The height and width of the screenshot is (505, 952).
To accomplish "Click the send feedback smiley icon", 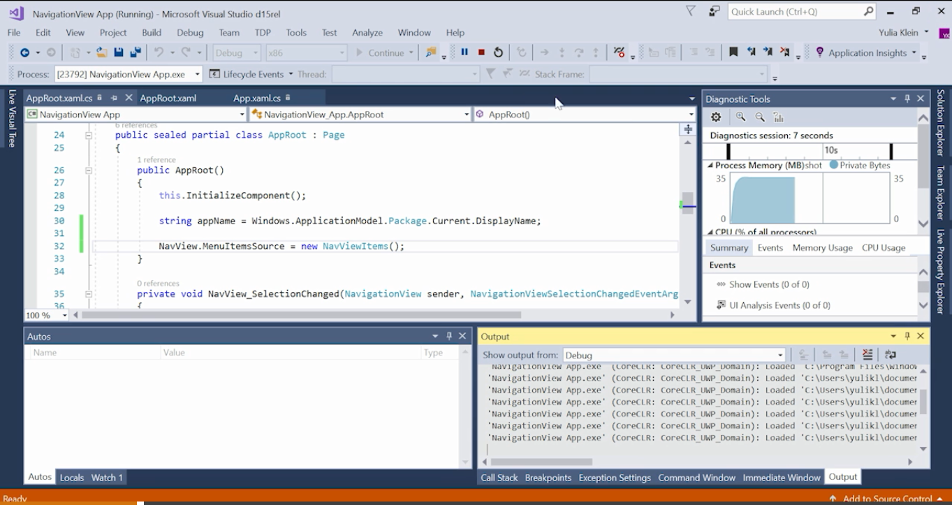I will pyautogui.click(x=714, y=11).
